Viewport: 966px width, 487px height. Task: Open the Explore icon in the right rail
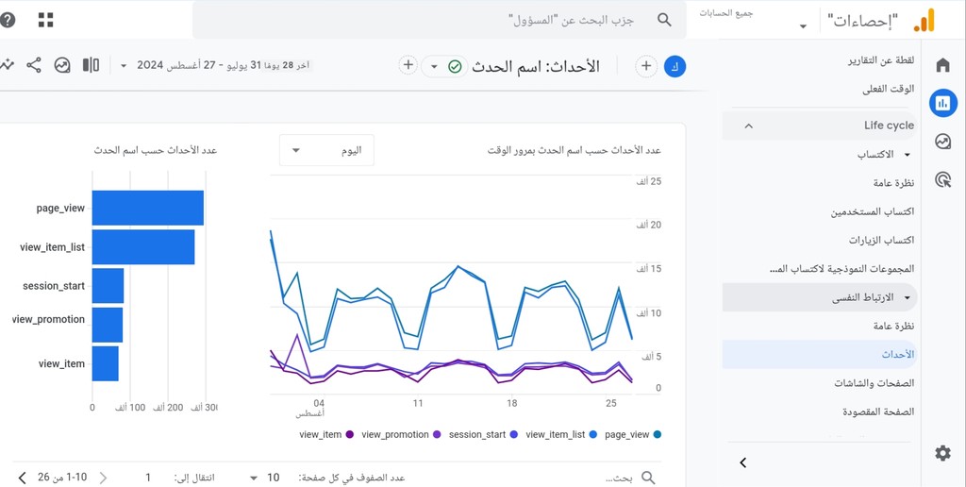pyautogui.click(x=942, y=142)
